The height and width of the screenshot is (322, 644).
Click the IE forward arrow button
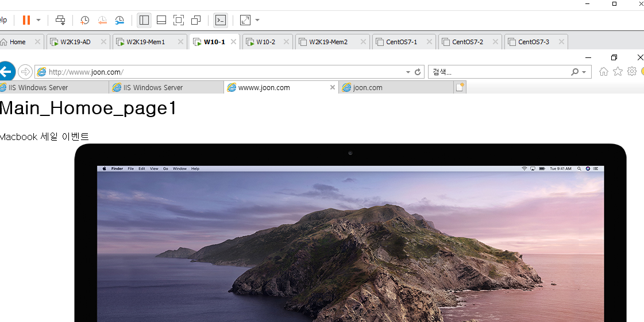[x=25, y=72]
